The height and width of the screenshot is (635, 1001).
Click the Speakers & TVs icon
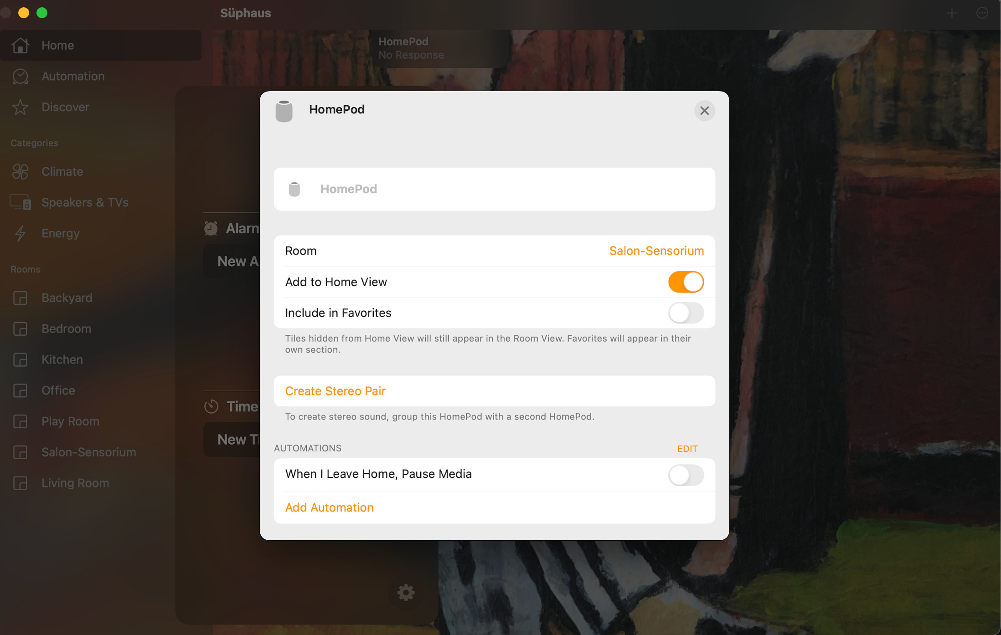[x=21, y=203]
